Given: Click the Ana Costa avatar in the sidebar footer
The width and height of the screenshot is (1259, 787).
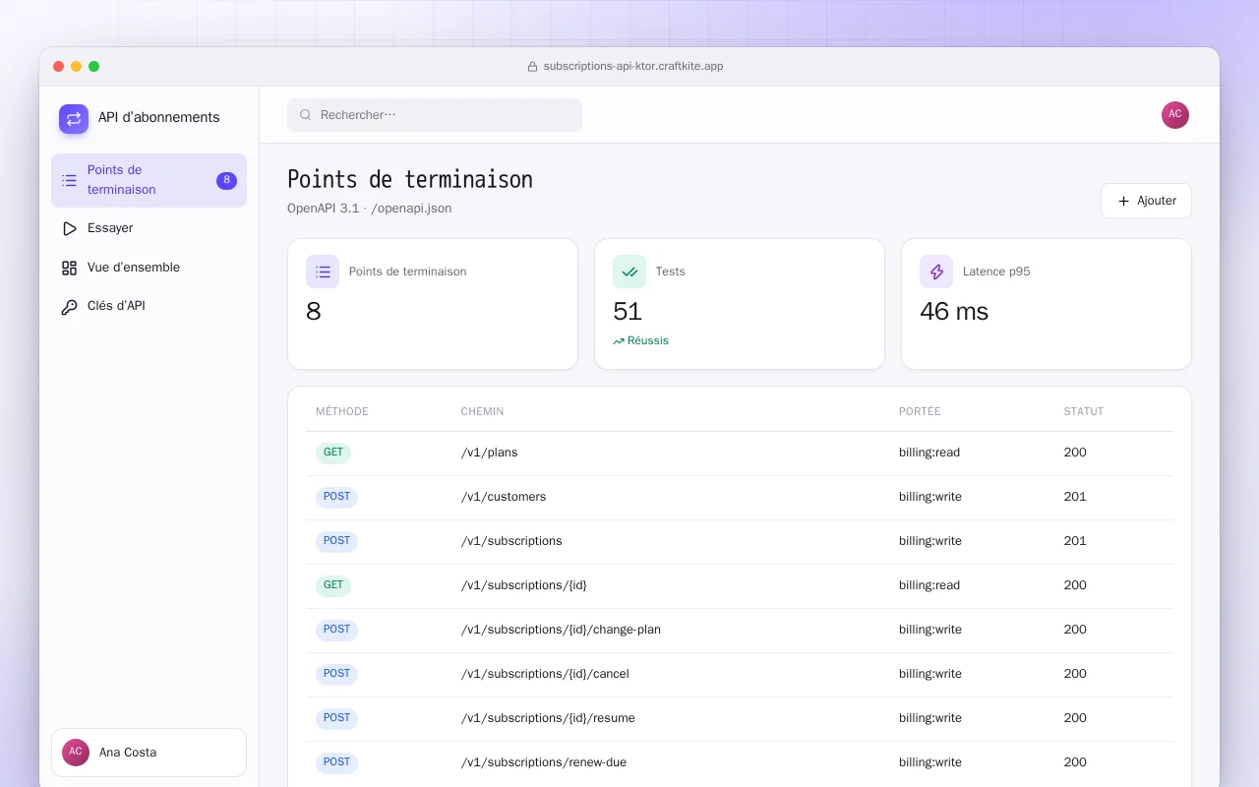Looking at the screenshot, I should tap(76, 753).
